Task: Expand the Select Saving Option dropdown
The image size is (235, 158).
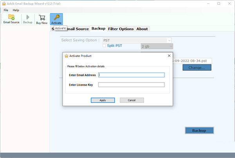Action: pyautogui.click(x=169, y=40)
